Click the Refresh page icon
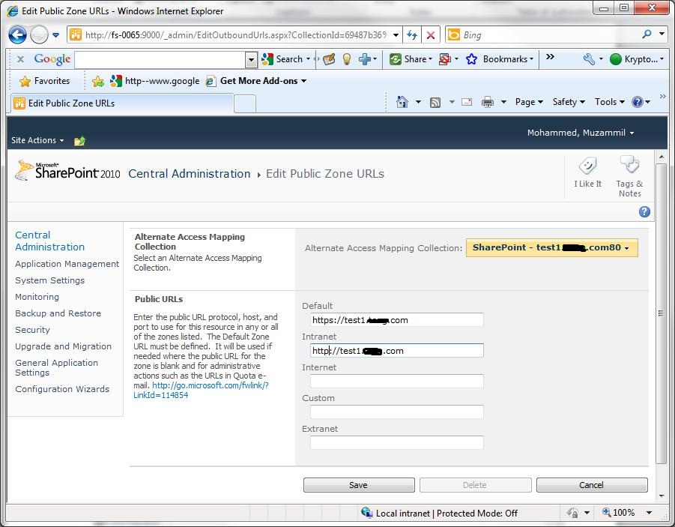Screen dimensions: 675x527 412,35
